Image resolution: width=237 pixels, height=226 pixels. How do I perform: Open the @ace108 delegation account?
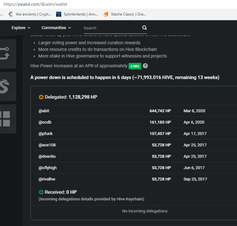click(47, 145)
